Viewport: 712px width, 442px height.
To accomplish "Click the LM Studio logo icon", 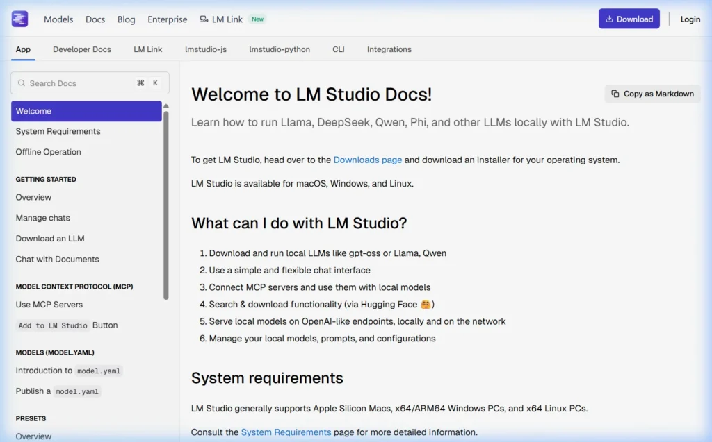I will [x=19, y=19].
